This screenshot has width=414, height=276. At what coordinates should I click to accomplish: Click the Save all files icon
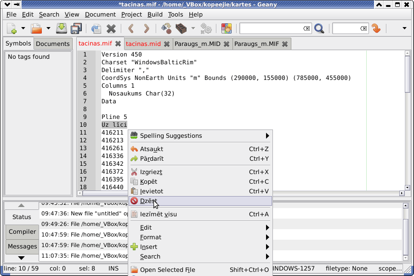tap(76, 28)
